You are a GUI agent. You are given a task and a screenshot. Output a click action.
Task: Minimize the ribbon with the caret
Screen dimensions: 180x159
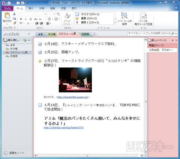(x=172, y=9)
